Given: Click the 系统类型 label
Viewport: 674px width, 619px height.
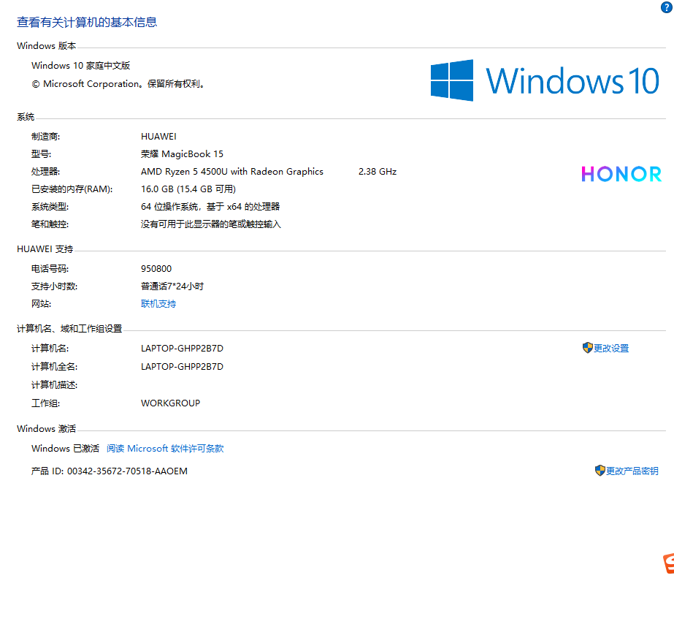Looking at the screenshot, I should click(x=50, y=207).
